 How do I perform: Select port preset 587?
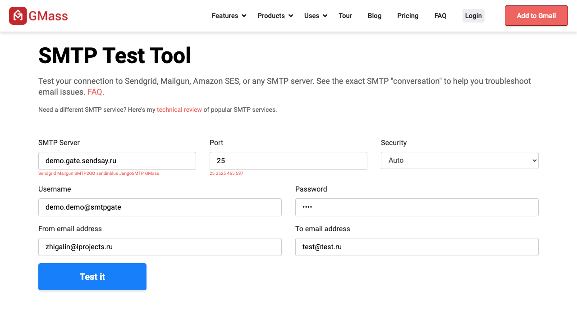(x=240, y=173)
